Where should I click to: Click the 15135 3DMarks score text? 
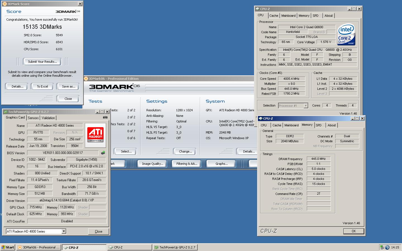[x=42, y=27]
